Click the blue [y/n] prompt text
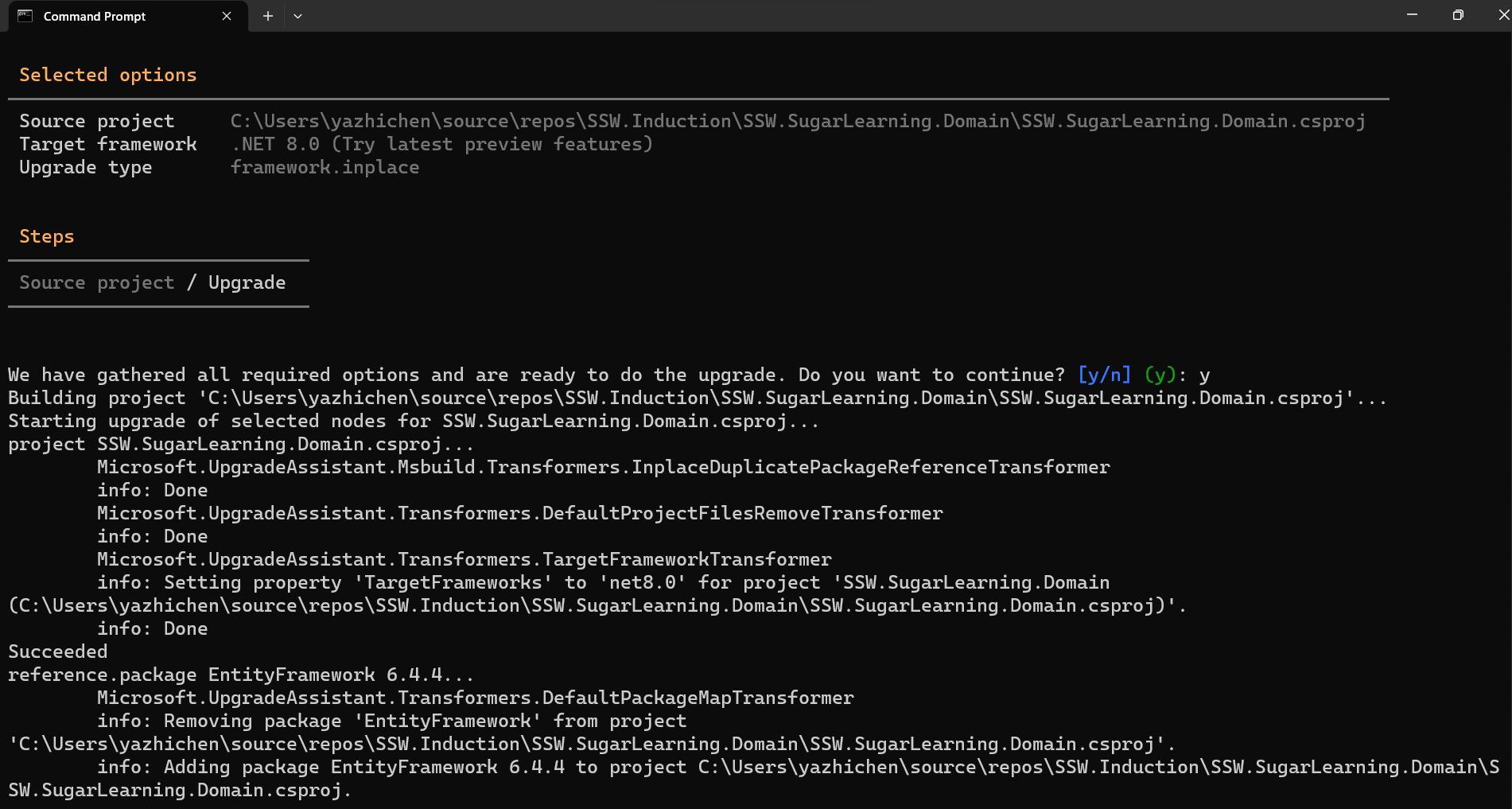 (1104, 375)
